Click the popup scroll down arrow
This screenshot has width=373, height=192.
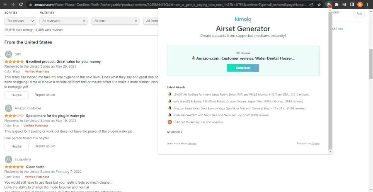coord(330,151)
